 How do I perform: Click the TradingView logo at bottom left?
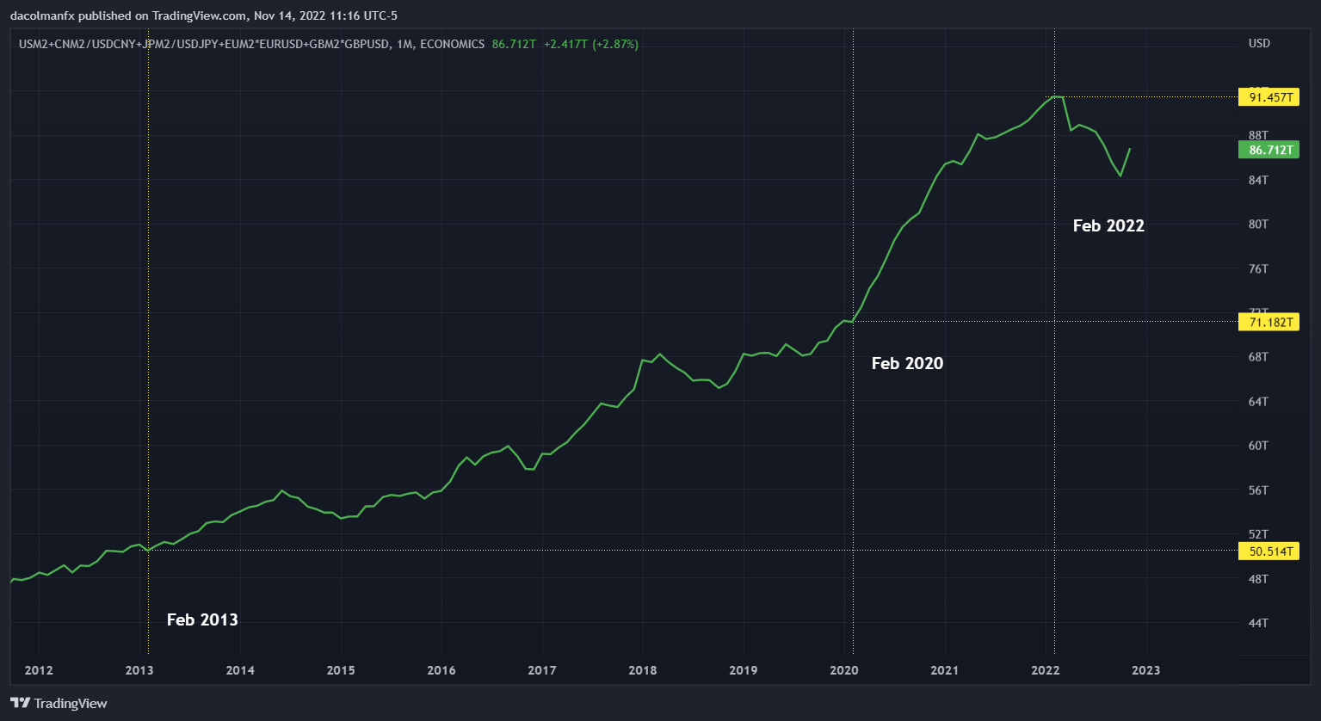59,703
